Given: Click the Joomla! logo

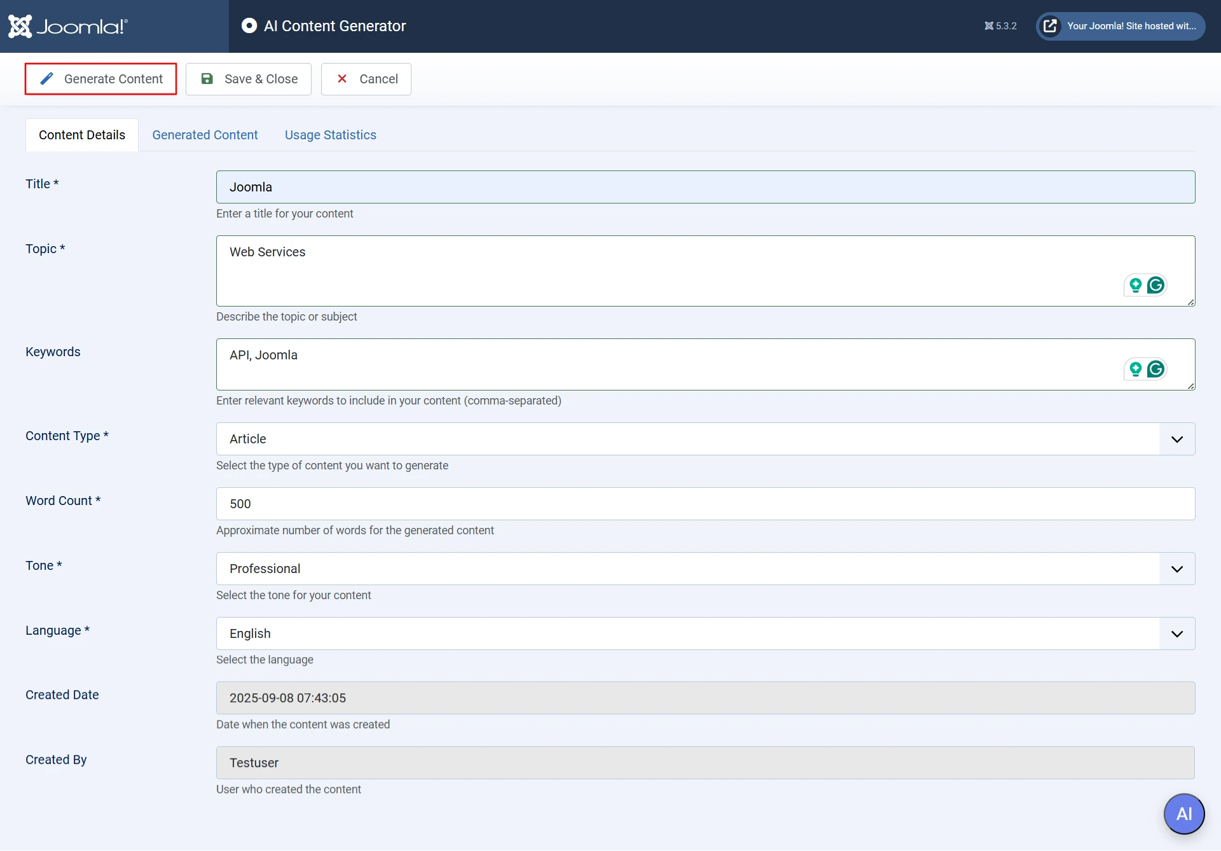Looking at the screenshot, I should click(68, 26).
